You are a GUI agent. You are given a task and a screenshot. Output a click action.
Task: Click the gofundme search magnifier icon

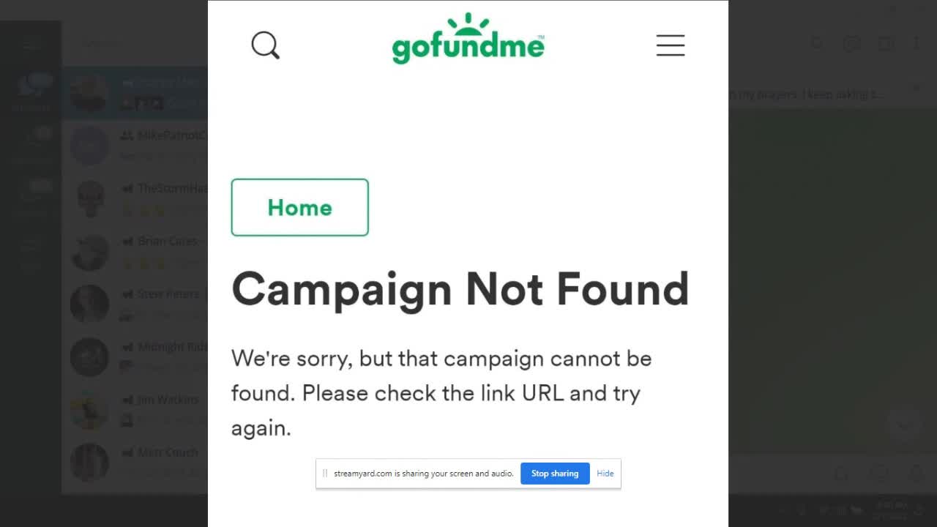point(265,45)
